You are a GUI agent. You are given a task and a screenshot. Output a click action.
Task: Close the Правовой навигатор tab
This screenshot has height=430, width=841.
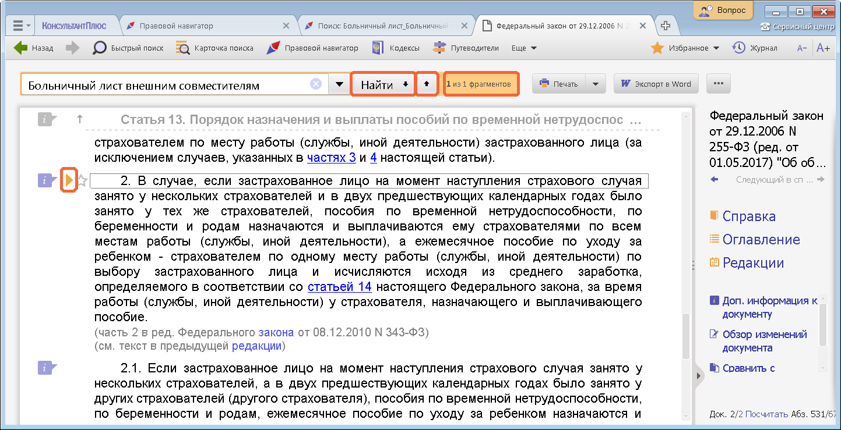coord(286,26)
